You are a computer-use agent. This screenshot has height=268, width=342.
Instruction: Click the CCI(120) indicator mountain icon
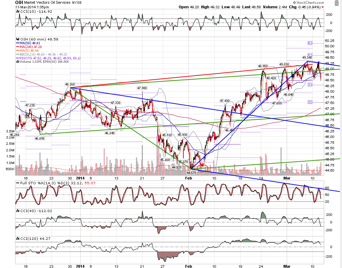18,239
